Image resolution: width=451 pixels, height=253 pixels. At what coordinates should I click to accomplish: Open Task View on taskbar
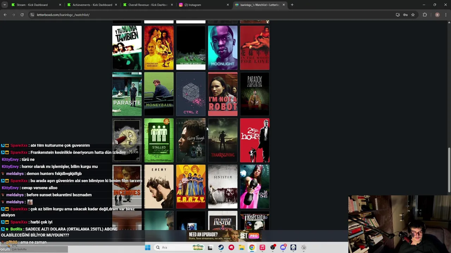[210, 247]
